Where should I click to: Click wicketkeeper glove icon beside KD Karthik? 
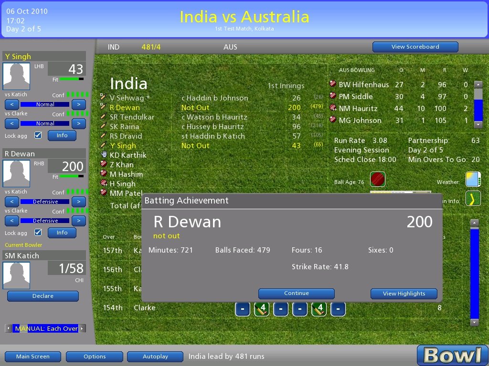coord(104,154)
